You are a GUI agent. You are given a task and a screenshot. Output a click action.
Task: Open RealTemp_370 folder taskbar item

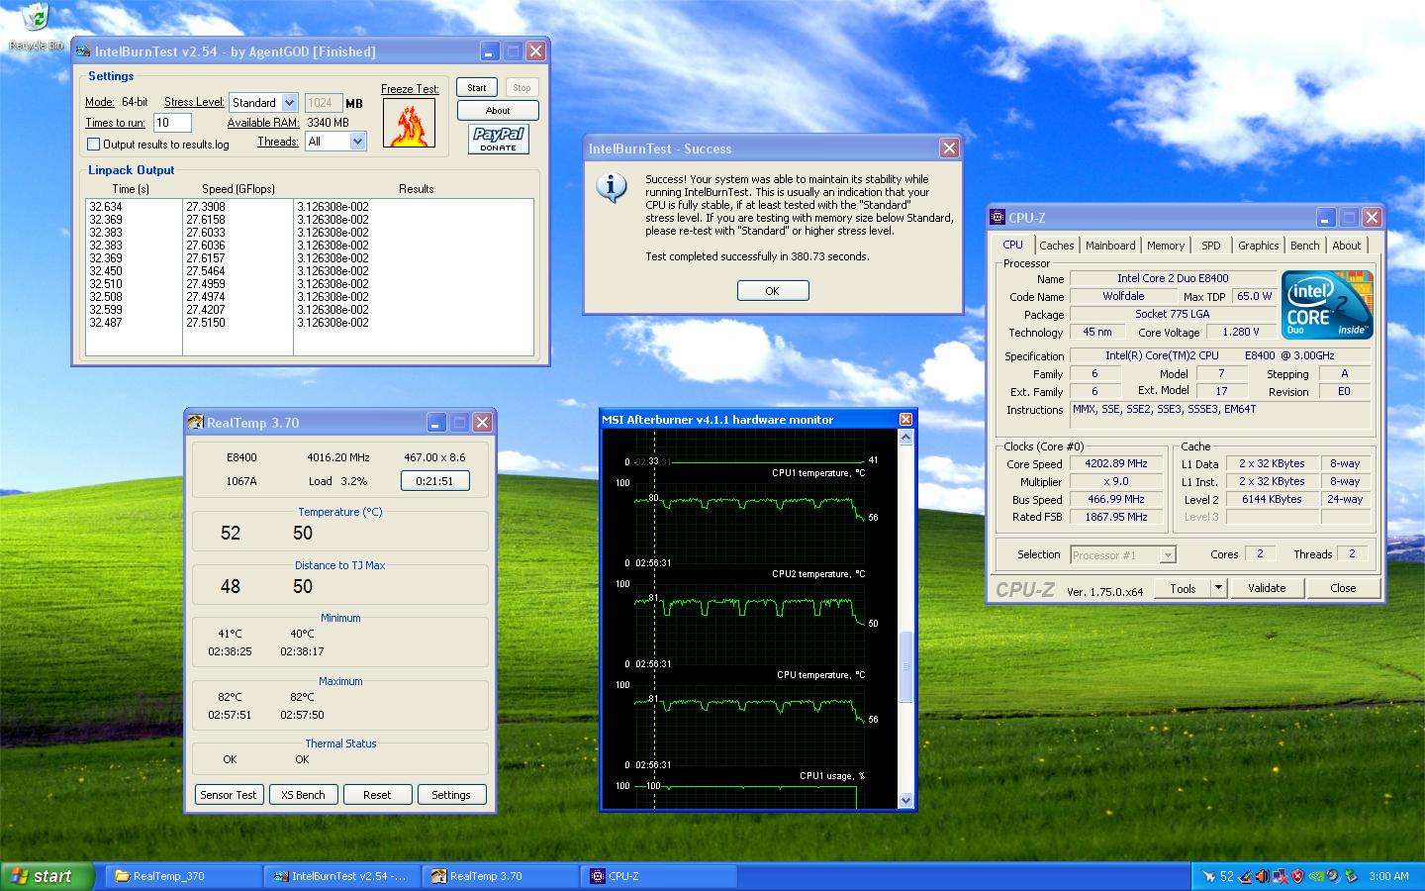pos(183,876)
